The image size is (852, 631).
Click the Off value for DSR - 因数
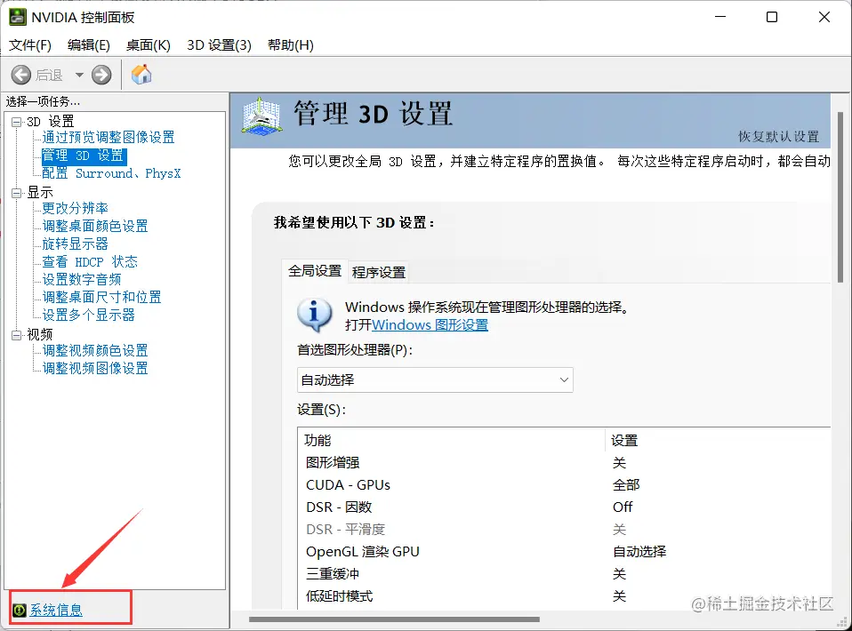623,507
